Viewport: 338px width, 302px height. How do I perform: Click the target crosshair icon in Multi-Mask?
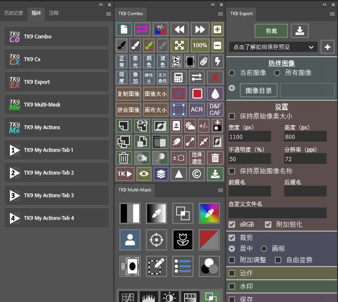(x=157, y=240)
